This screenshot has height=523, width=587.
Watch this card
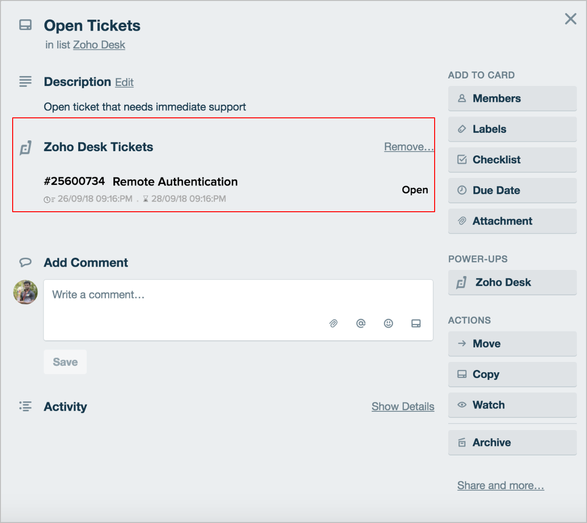tap(512, 405)
